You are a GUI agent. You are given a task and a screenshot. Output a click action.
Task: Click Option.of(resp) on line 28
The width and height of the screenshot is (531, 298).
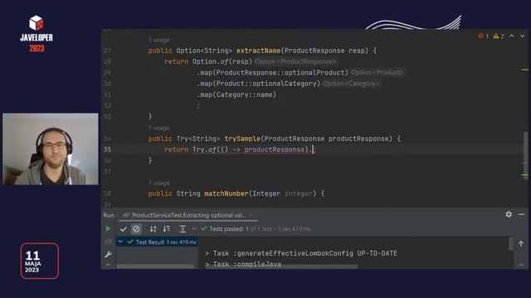[222, 61]
